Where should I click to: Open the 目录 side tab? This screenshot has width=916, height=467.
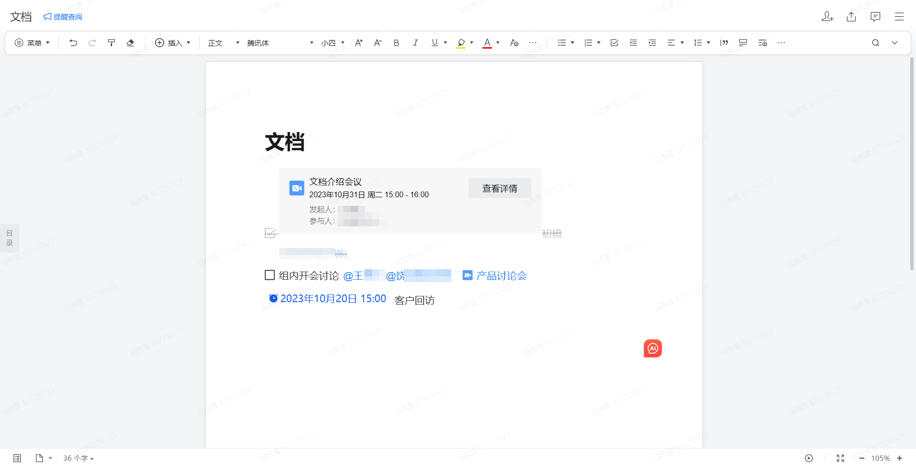[10, 238]
